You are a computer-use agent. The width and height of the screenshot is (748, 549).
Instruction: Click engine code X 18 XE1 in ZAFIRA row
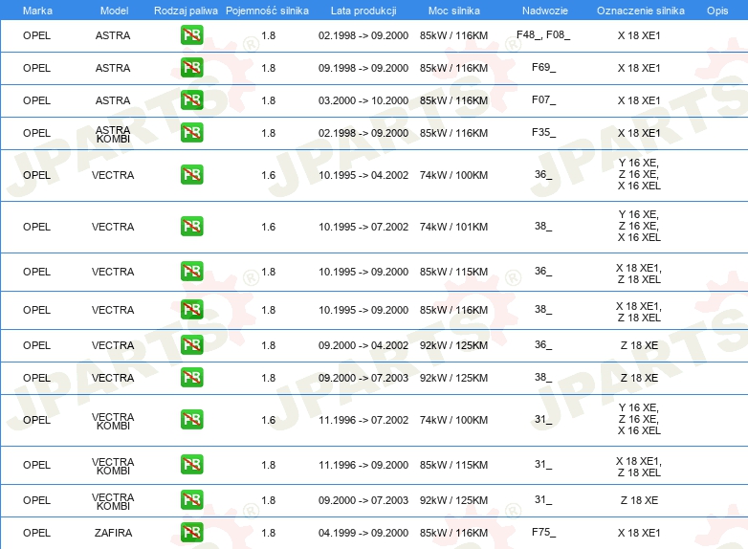pyautogui.click(x=639, y=533)
